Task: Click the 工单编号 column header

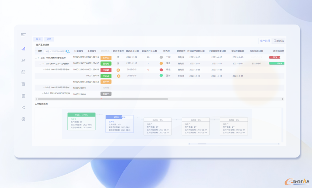Action: pyautogui.click(x=92, y=51)
